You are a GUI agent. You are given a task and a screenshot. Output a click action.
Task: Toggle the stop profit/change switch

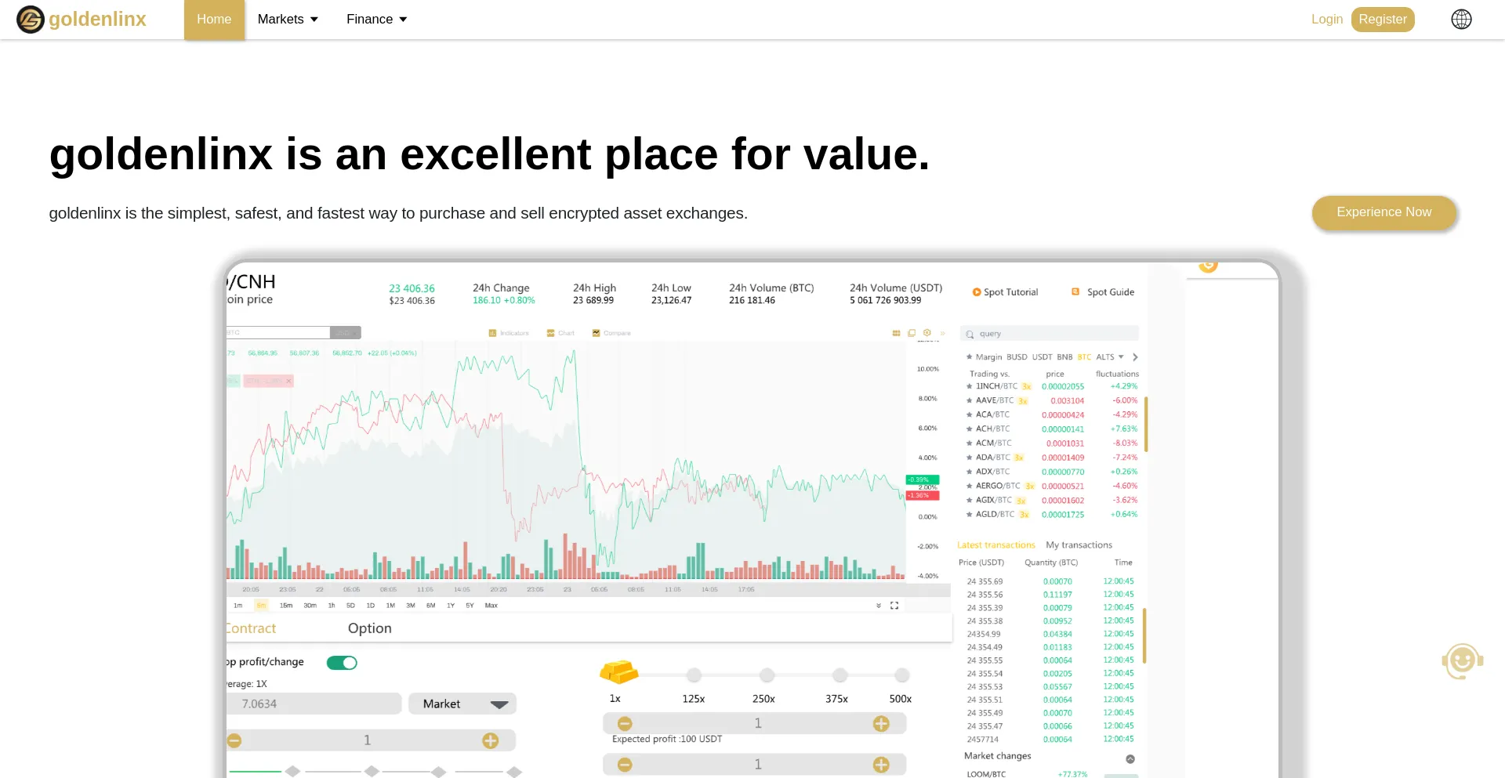tap(342, 663)
